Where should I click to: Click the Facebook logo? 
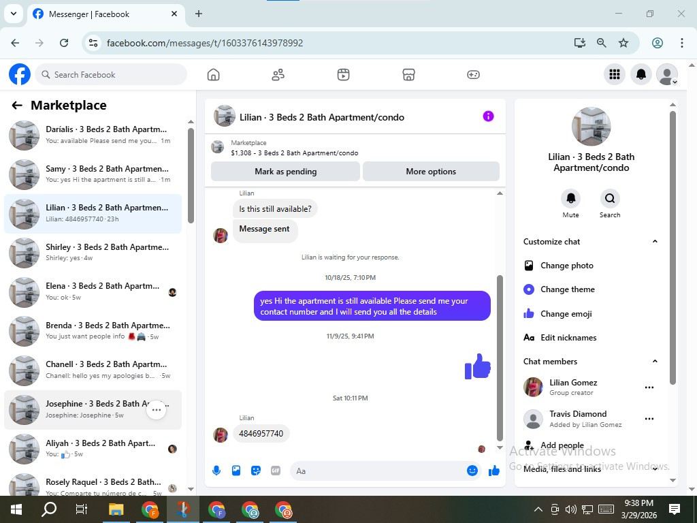[x=20, y=74]
